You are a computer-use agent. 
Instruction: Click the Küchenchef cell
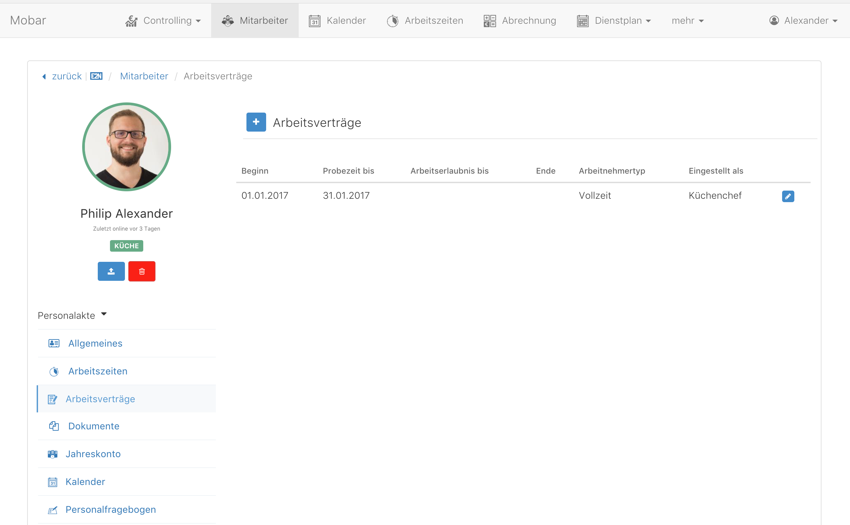pyautogui.click(x=715, y=195)
